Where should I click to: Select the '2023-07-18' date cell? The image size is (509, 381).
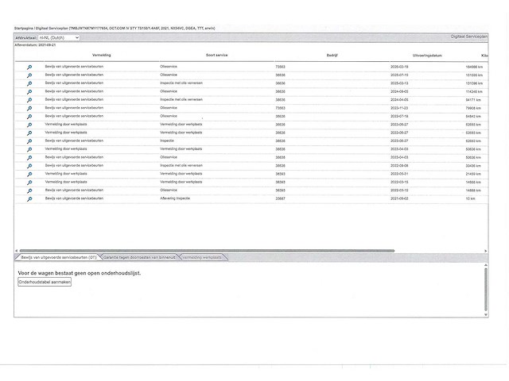[x=399, y=117]
